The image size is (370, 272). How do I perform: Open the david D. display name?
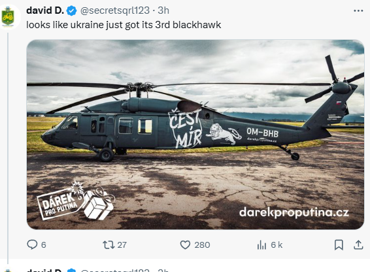pyautogui.click(x=45, y=10)
